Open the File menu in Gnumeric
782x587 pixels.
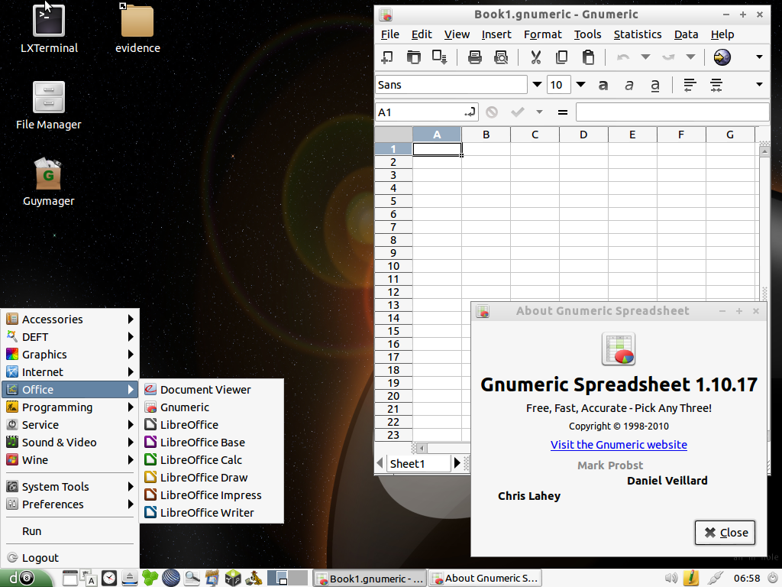click(x=390, y=34)
